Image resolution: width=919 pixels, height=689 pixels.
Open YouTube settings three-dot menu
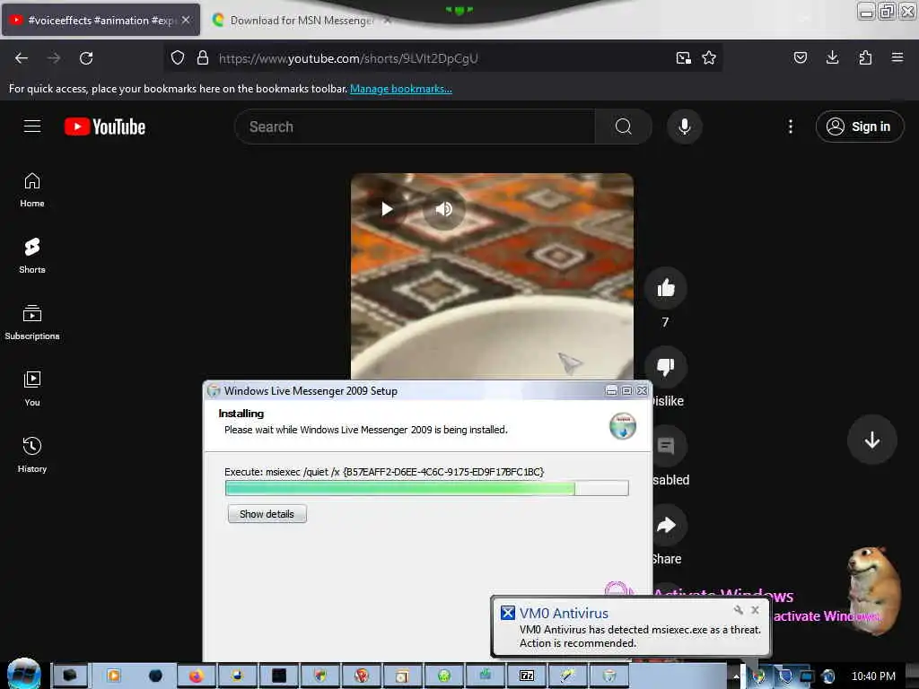[x=791, y=126]
